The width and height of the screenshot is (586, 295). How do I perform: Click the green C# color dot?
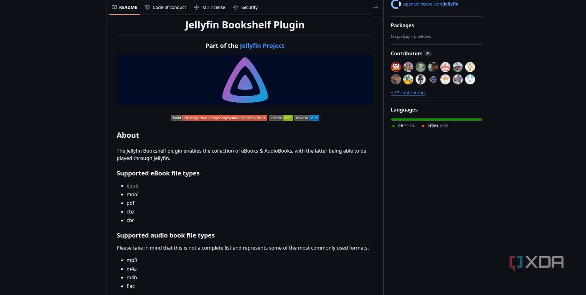coord(393,126)
